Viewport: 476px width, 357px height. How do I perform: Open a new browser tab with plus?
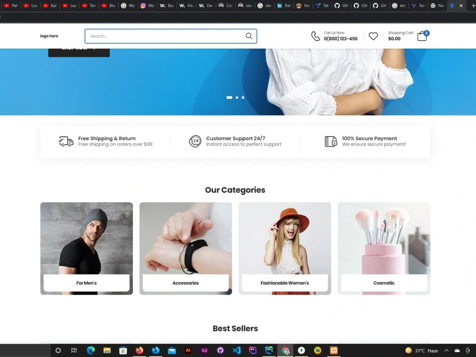[473, 5]
